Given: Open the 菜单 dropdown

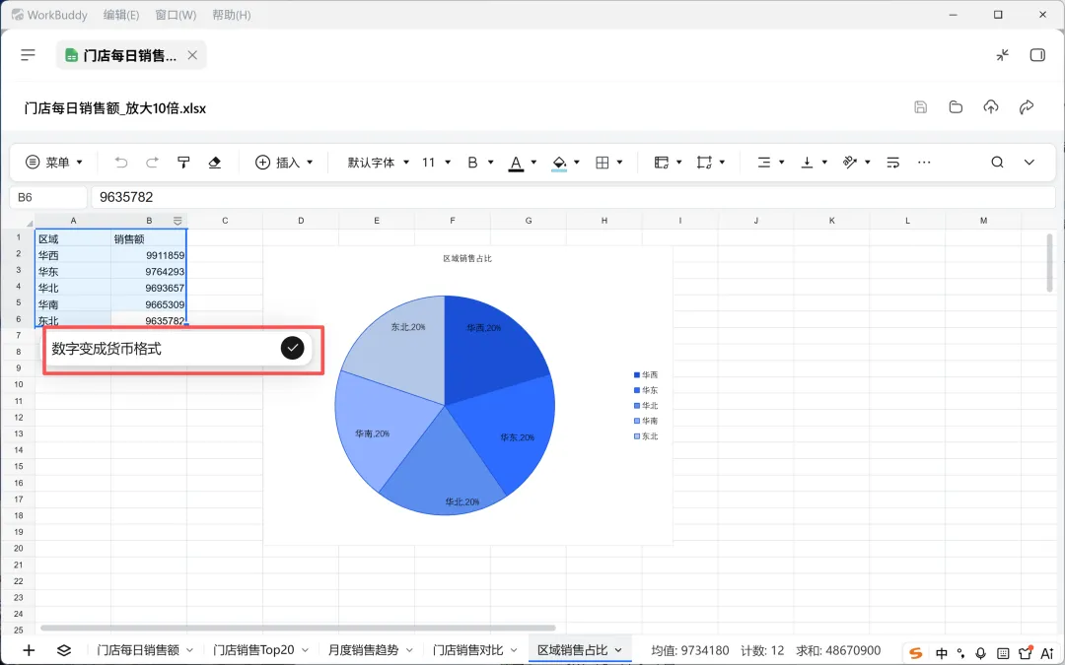Looking at the screenshot, I should pyautogui.click(x=53, y=163).
